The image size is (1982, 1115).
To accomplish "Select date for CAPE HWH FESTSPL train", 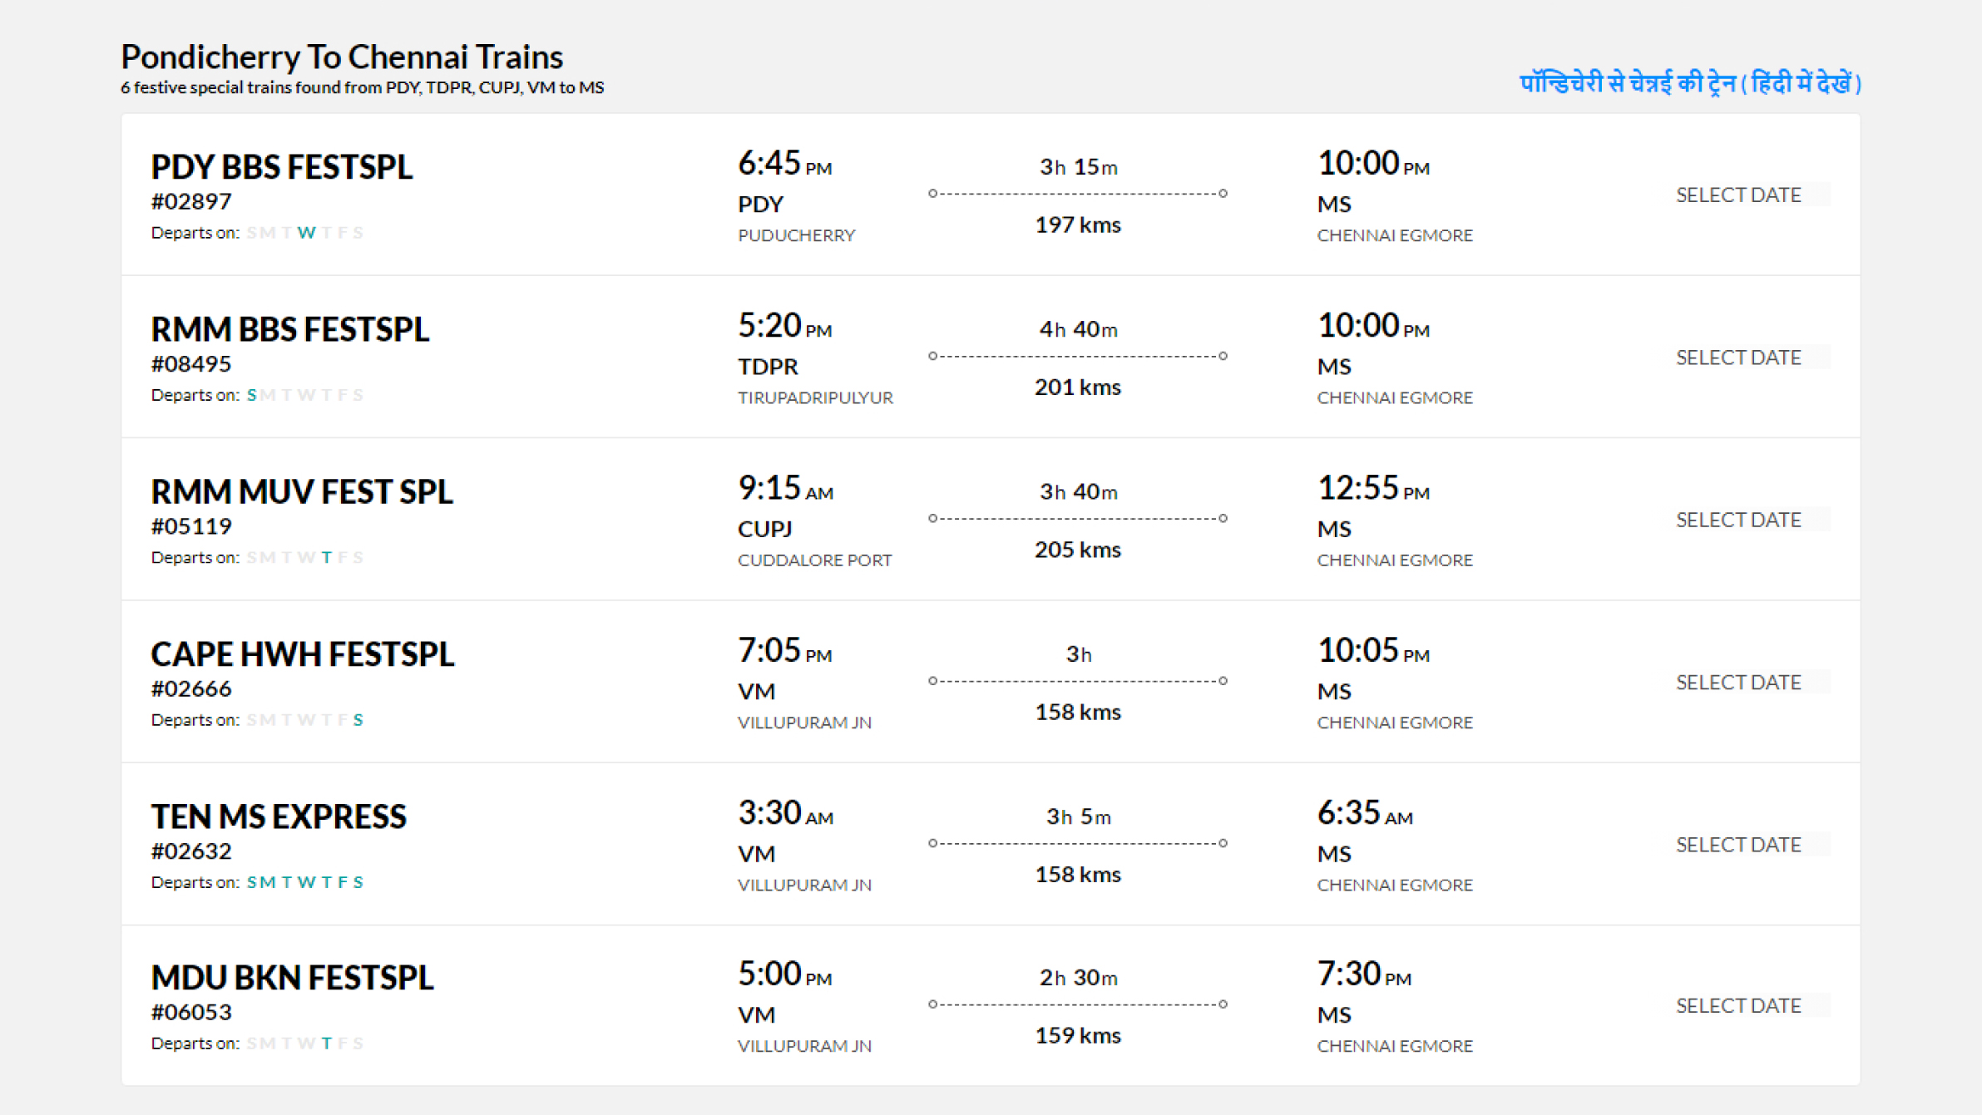I will (x=1738, y=682).
